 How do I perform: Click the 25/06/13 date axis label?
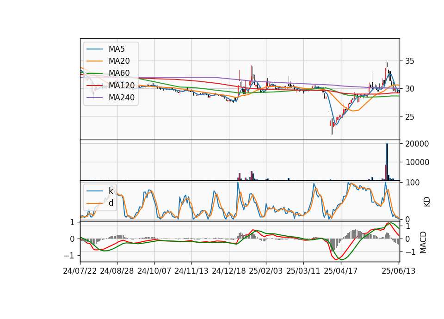(398, 271)
